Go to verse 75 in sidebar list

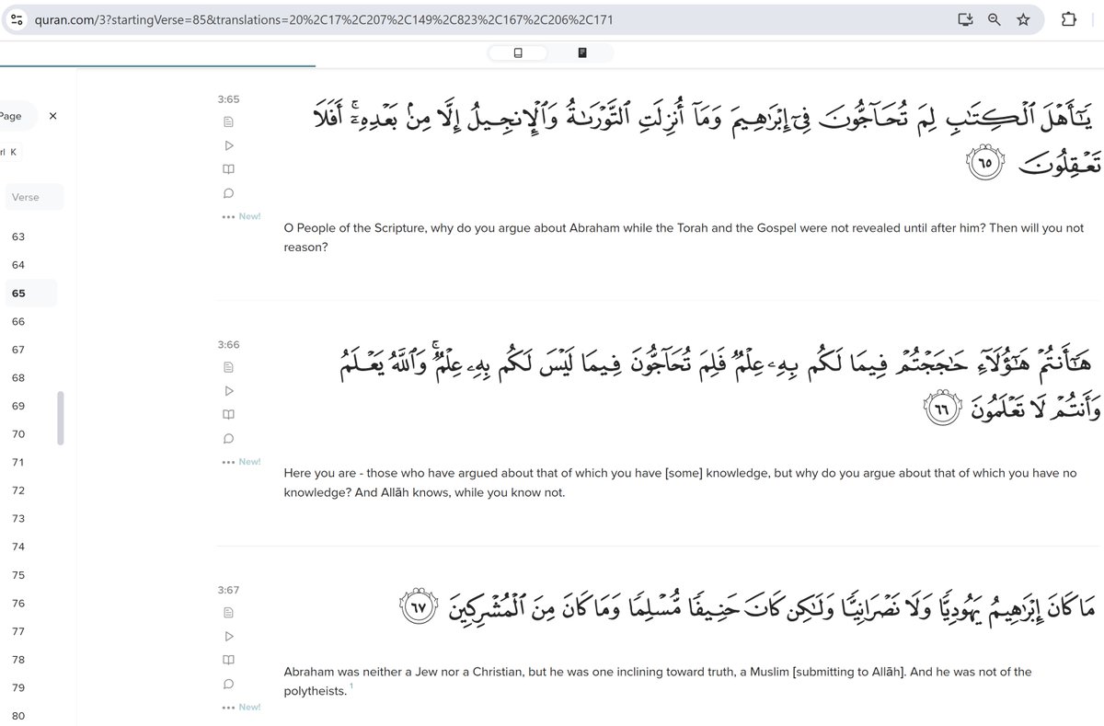(x=19, y=575)
